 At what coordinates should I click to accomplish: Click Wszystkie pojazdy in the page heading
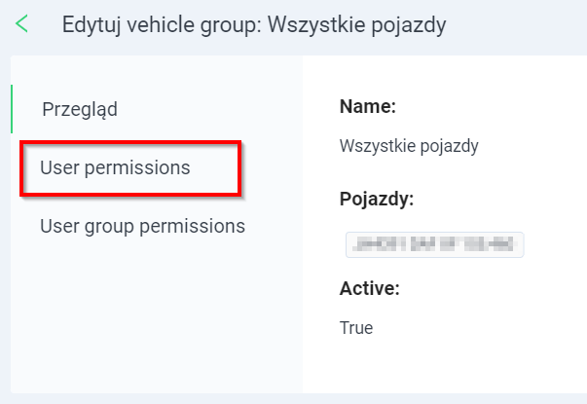pos(356,25)
